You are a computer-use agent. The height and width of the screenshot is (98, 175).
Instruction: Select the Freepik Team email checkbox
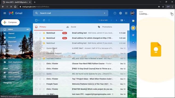(x=36, y=84)
